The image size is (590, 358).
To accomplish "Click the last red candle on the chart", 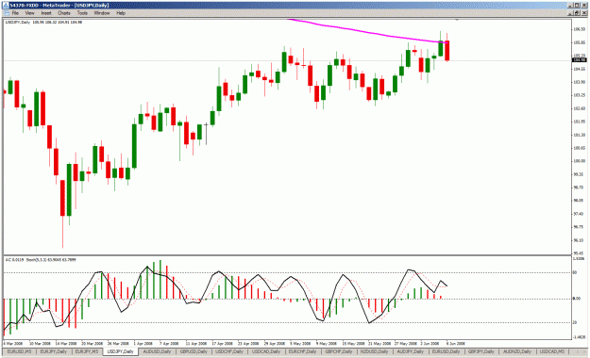I will [447, 50].
